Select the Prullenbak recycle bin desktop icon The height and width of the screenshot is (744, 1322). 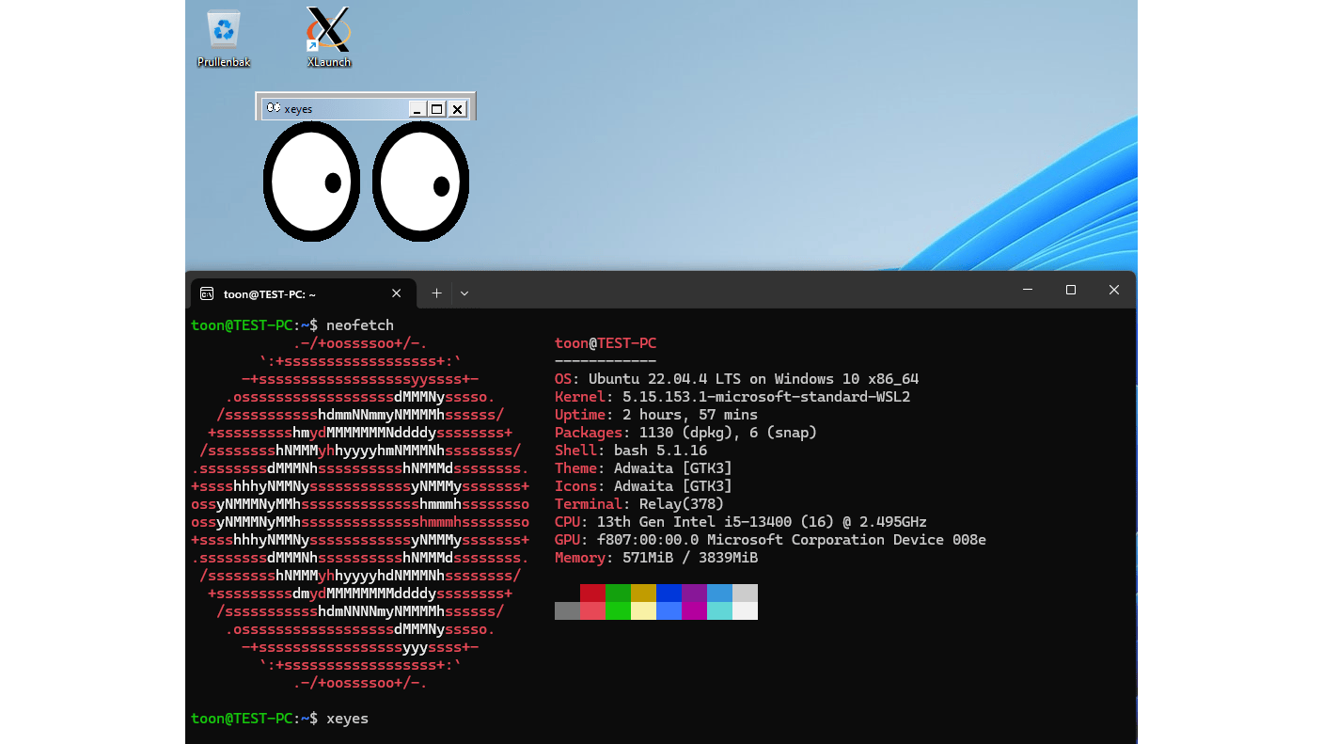pos(224,39)
